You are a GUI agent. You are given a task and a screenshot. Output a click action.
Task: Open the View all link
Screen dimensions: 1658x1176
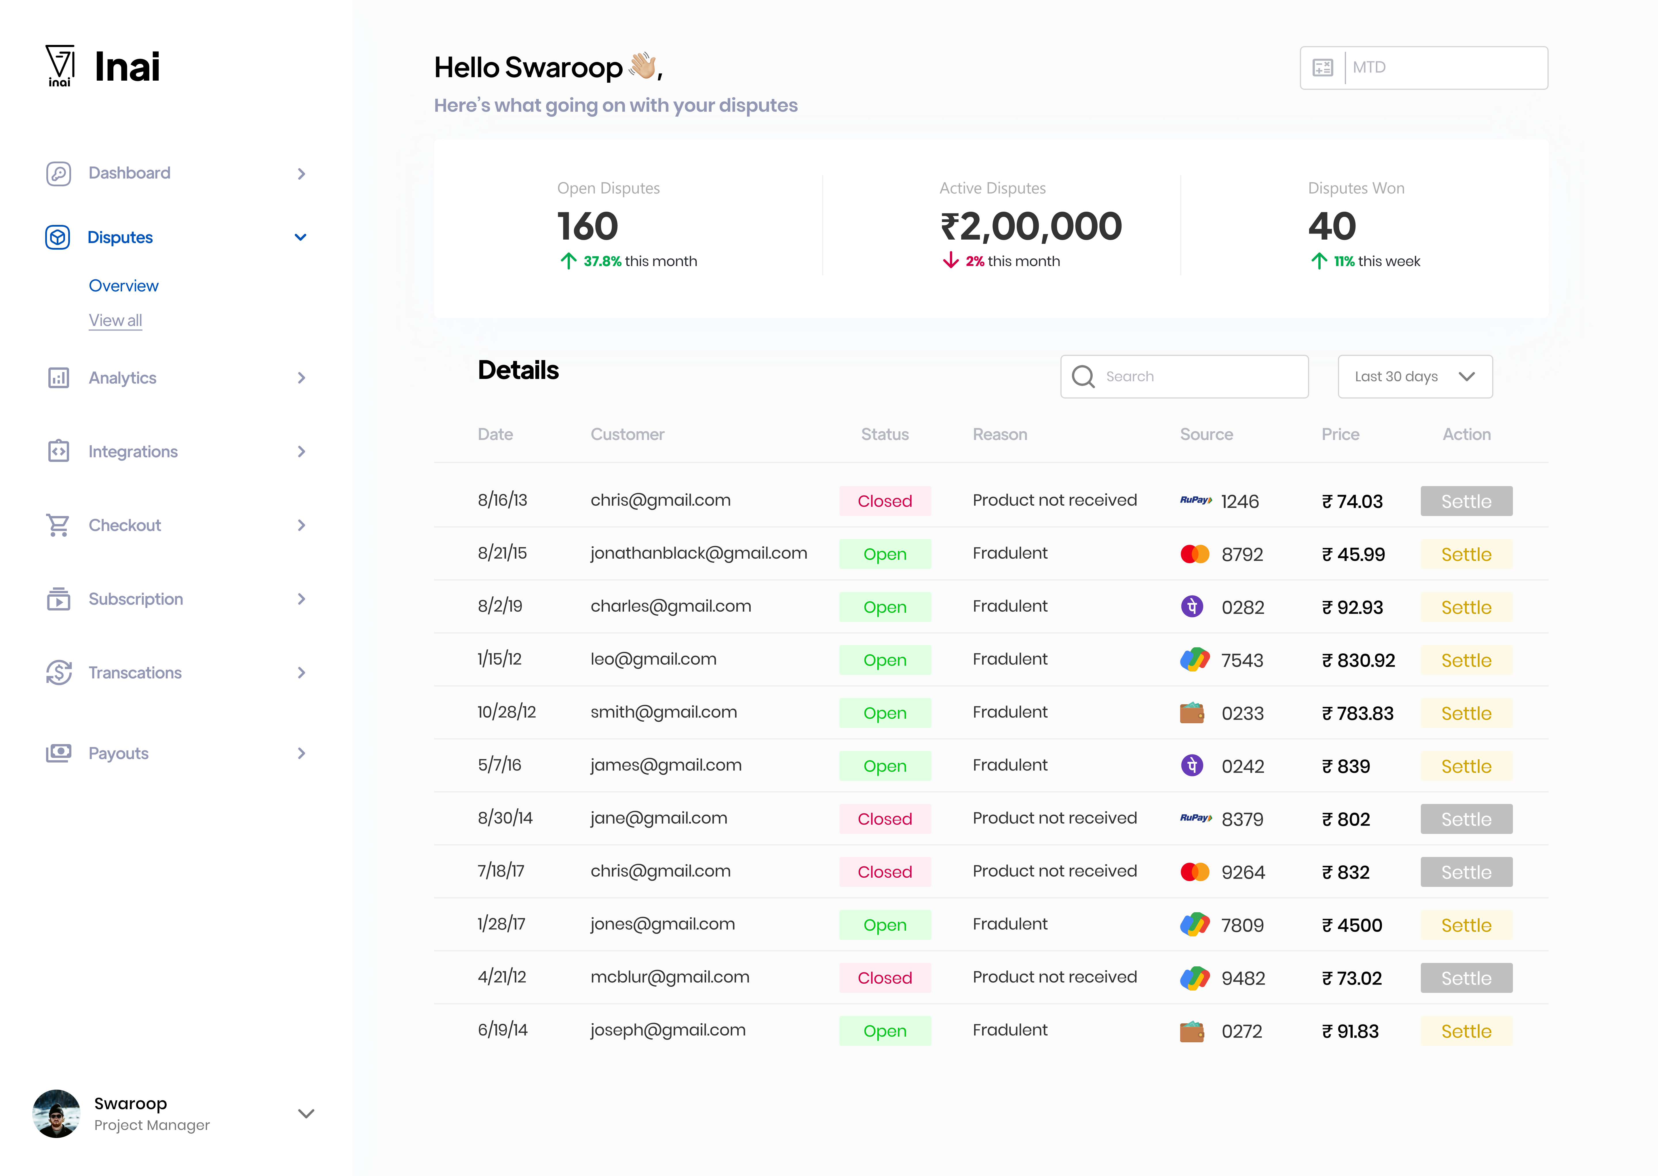[115, 320]
